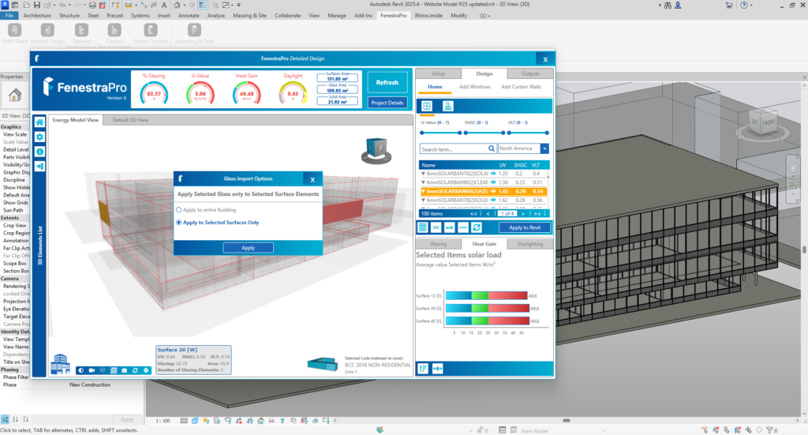Toggle eye icon for 6mmSOLARBAN70(2)SOLEX row
808x435 pixels.
[493, 200]
